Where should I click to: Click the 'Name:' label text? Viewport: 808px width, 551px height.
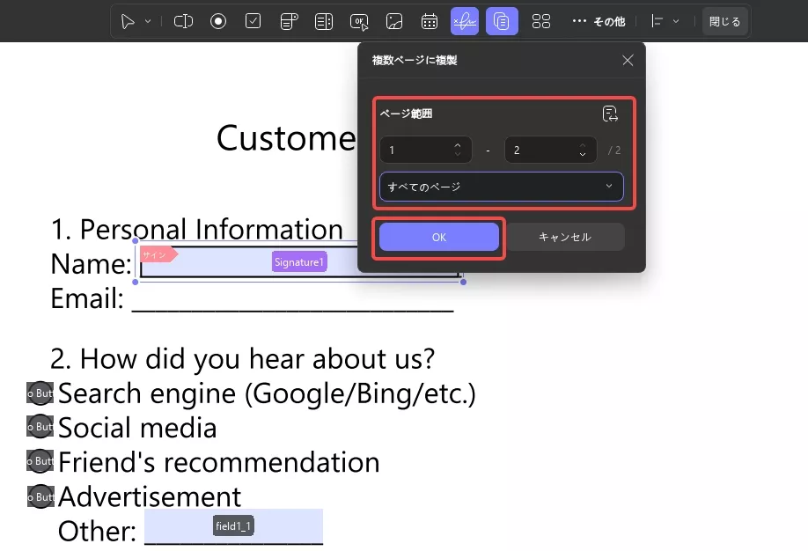click(x=92, y=264)
